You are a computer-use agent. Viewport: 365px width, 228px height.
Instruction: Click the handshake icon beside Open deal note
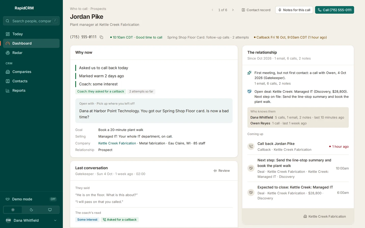pos(249,92)
